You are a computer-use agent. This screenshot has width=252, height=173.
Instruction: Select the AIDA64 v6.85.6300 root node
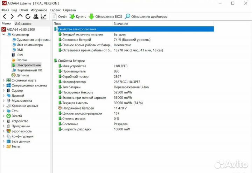tap(18, 30)
